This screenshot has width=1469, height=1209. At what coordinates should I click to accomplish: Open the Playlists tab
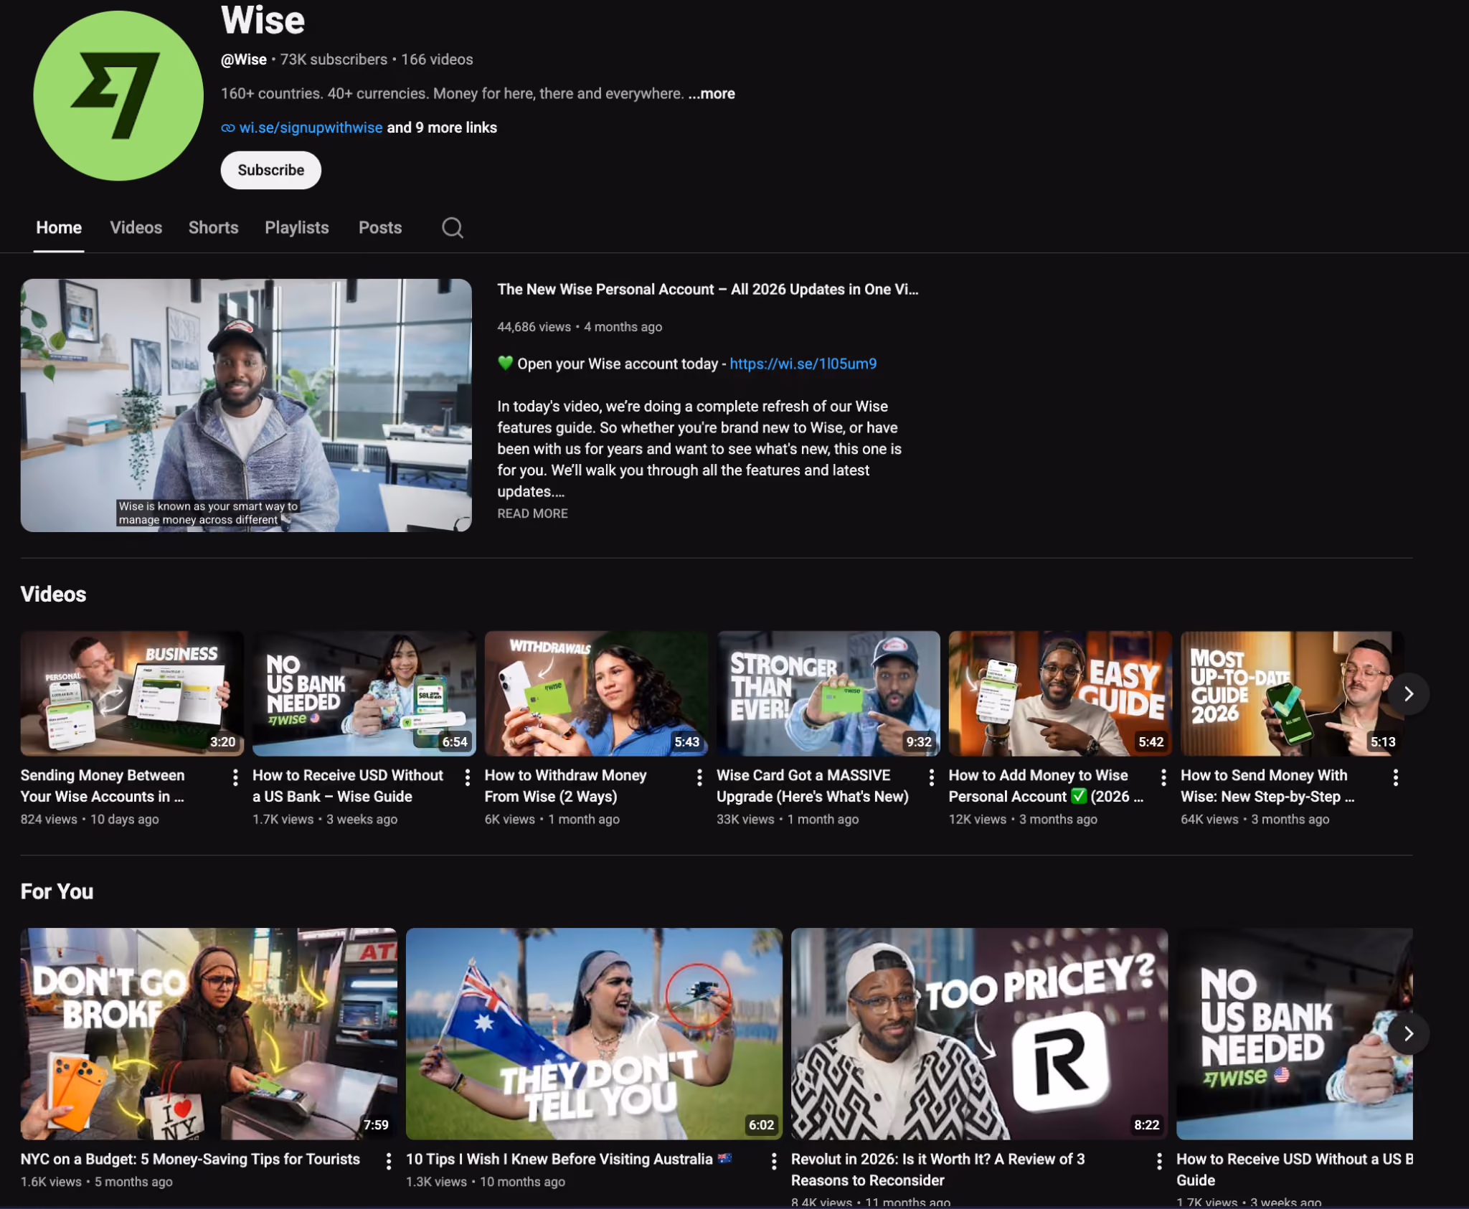297,228
